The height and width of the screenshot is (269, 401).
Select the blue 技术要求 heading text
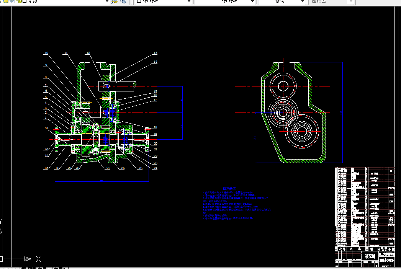(x=229, y=188)
